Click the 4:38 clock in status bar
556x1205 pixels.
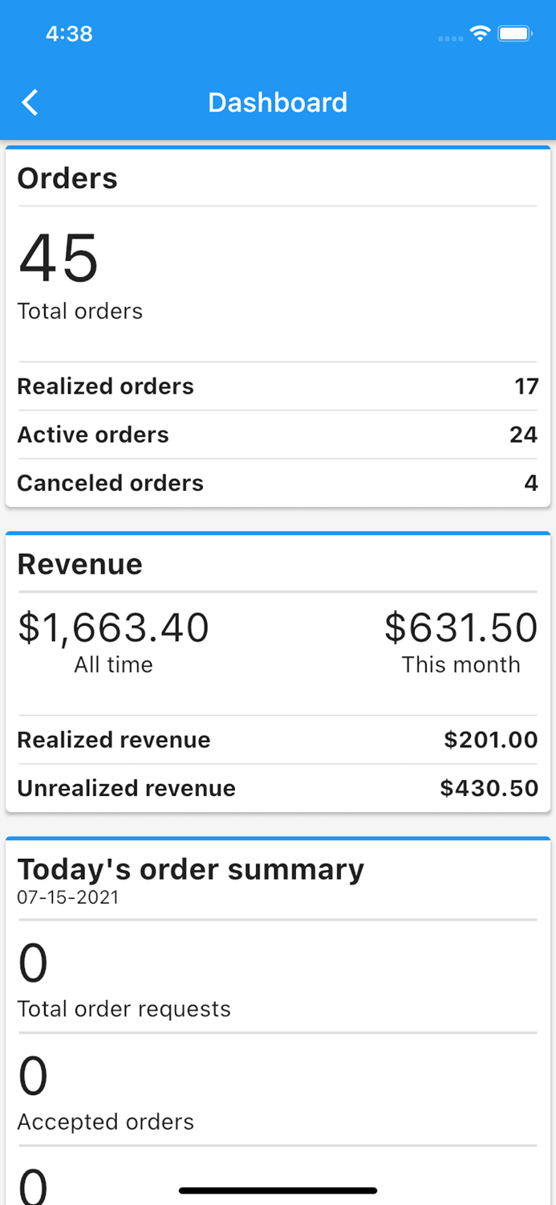click(x=69, y=34)
